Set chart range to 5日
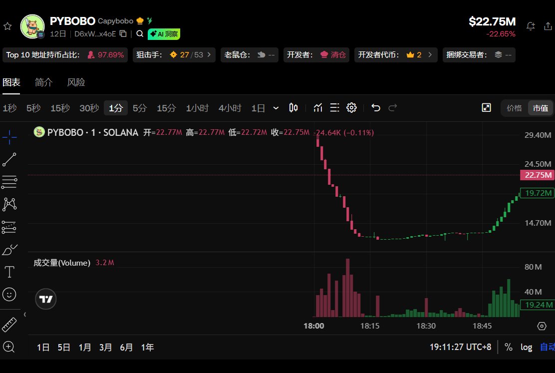This screenshot has height=373, width=555. pyautogui.click(x=64, y=348)
